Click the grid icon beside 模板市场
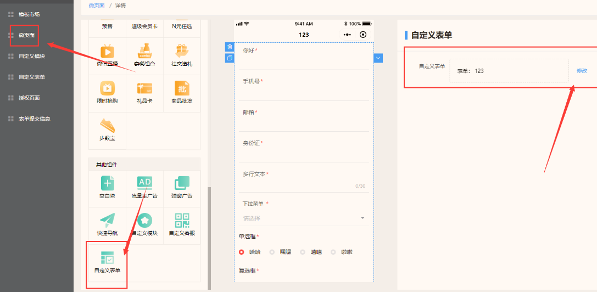Screen dimensions: 597x292 [x=11, y=14]
